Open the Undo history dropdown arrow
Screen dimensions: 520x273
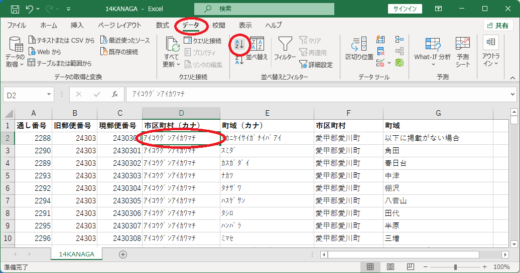[38, 9]
